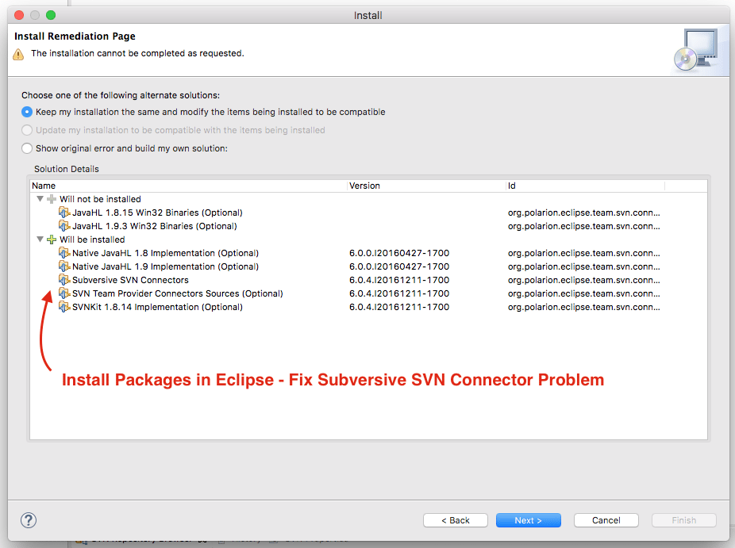The height and width of the screenshot is (548, 735).
Task: Click feature icon of Native JavaHL 1.9 Implementation
Action: tap(64, 266)
